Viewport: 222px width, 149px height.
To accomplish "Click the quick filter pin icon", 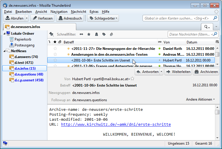I will click(51, 34).
